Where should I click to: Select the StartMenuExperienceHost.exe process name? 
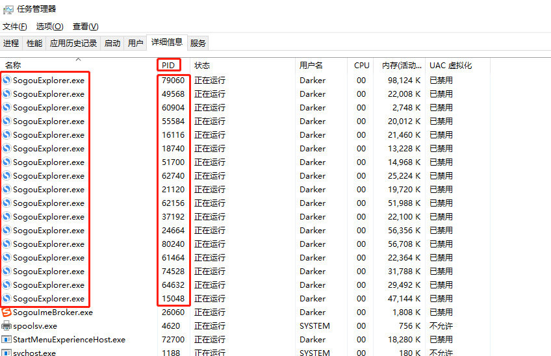70,340
